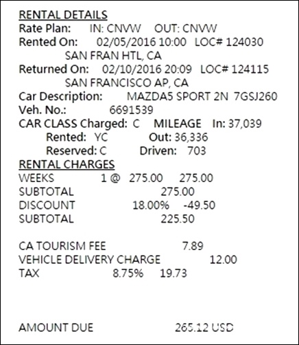
Task: Click the AMOUNT DUE total 265.12 USD
Action: pos(204,328)
